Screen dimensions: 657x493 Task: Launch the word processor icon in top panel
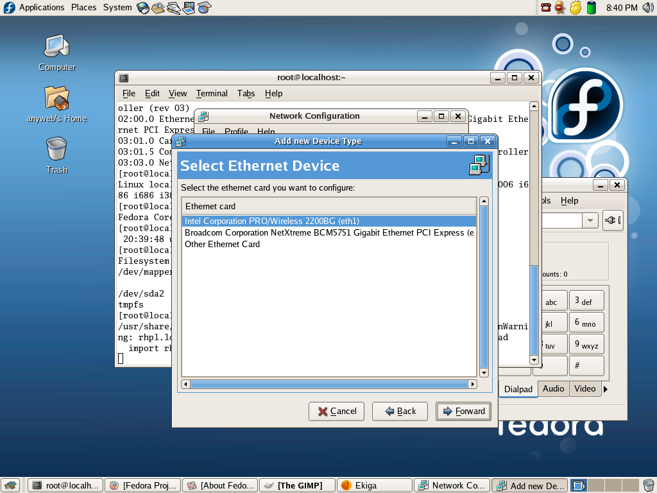coord(173,8)
